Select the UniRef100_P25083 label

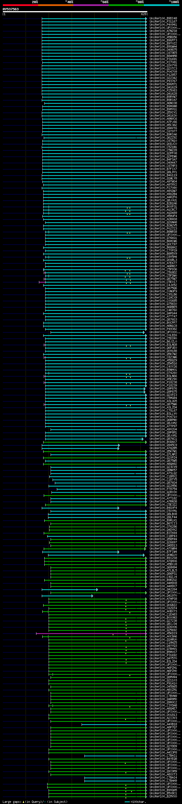(x=163, y=90)
